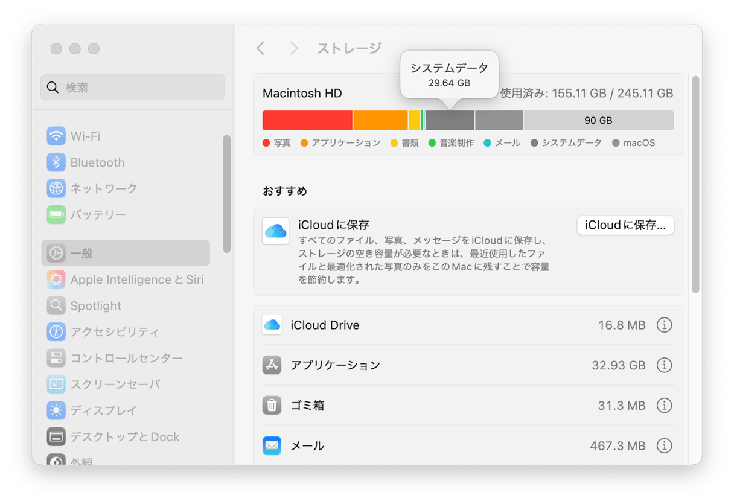Click the forward navigation chevron
This screenshot has height=504, width=734.
pos(294,48)
